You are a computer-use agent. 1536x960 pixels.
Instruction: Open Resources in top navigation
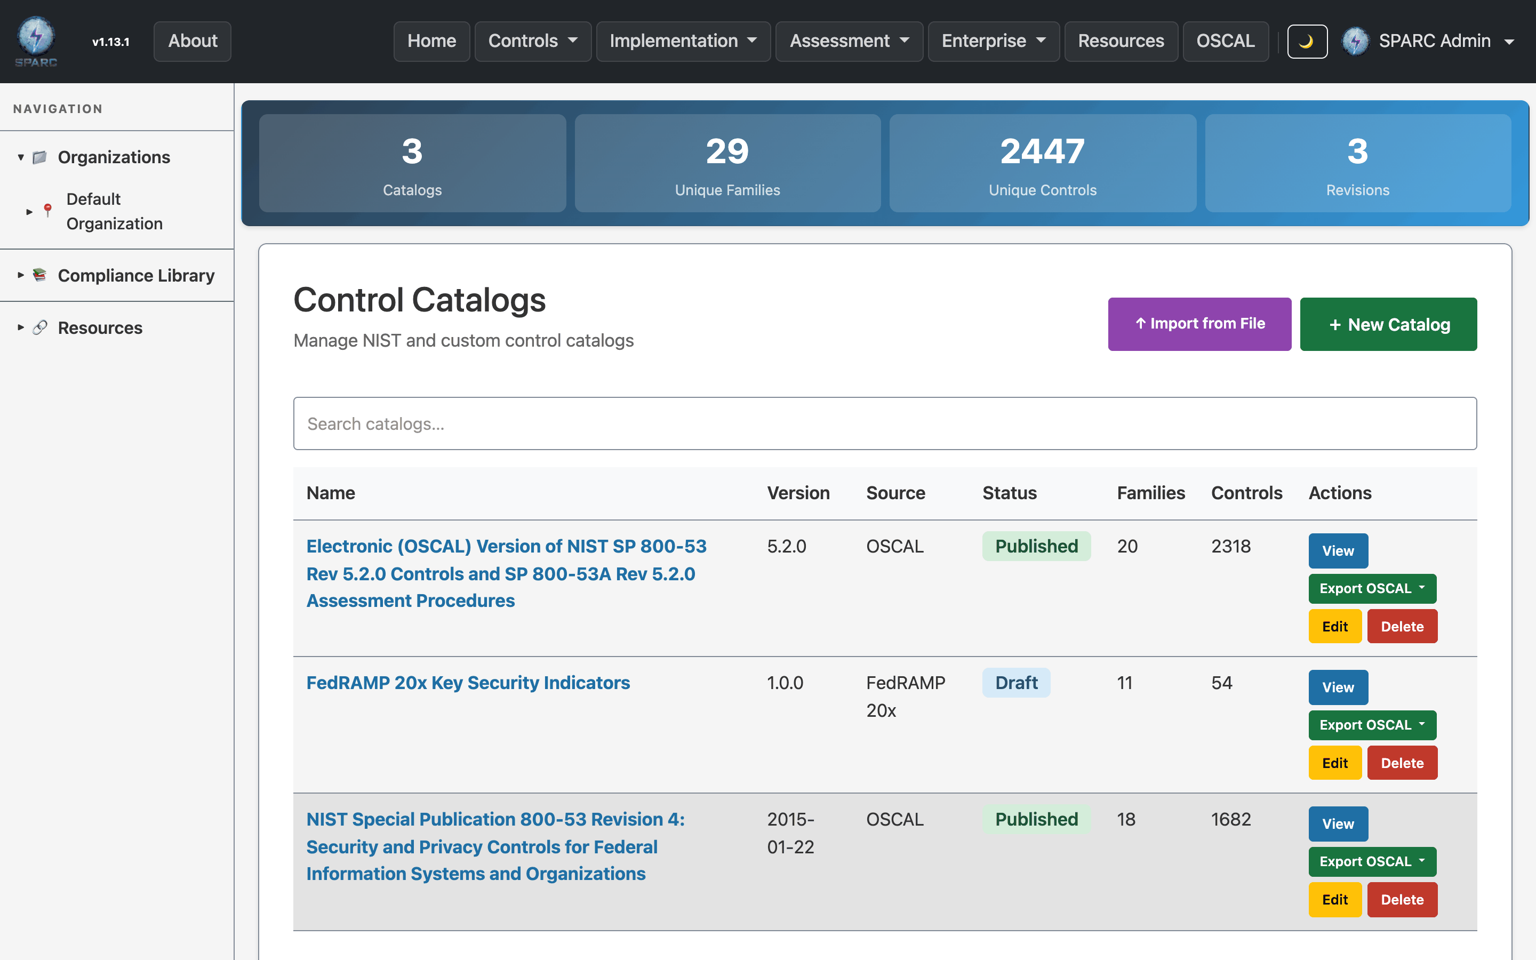coord(1121,41)
